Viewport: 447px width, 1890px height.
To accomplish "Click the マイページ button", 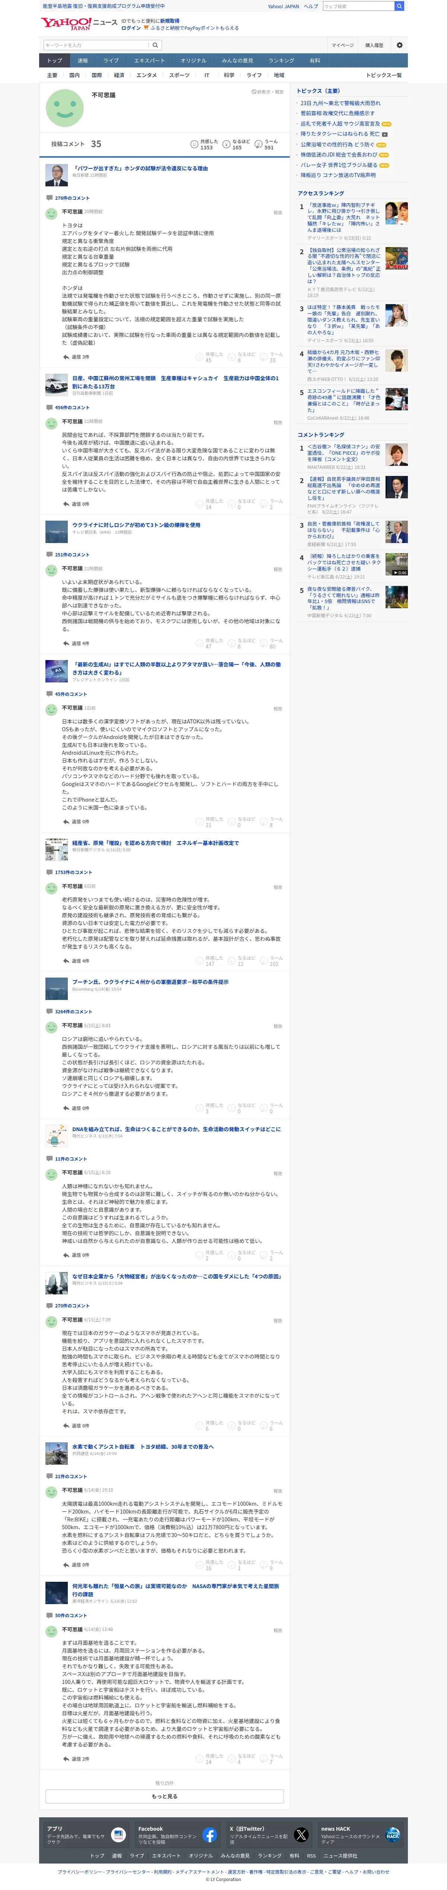I will 342,45.
